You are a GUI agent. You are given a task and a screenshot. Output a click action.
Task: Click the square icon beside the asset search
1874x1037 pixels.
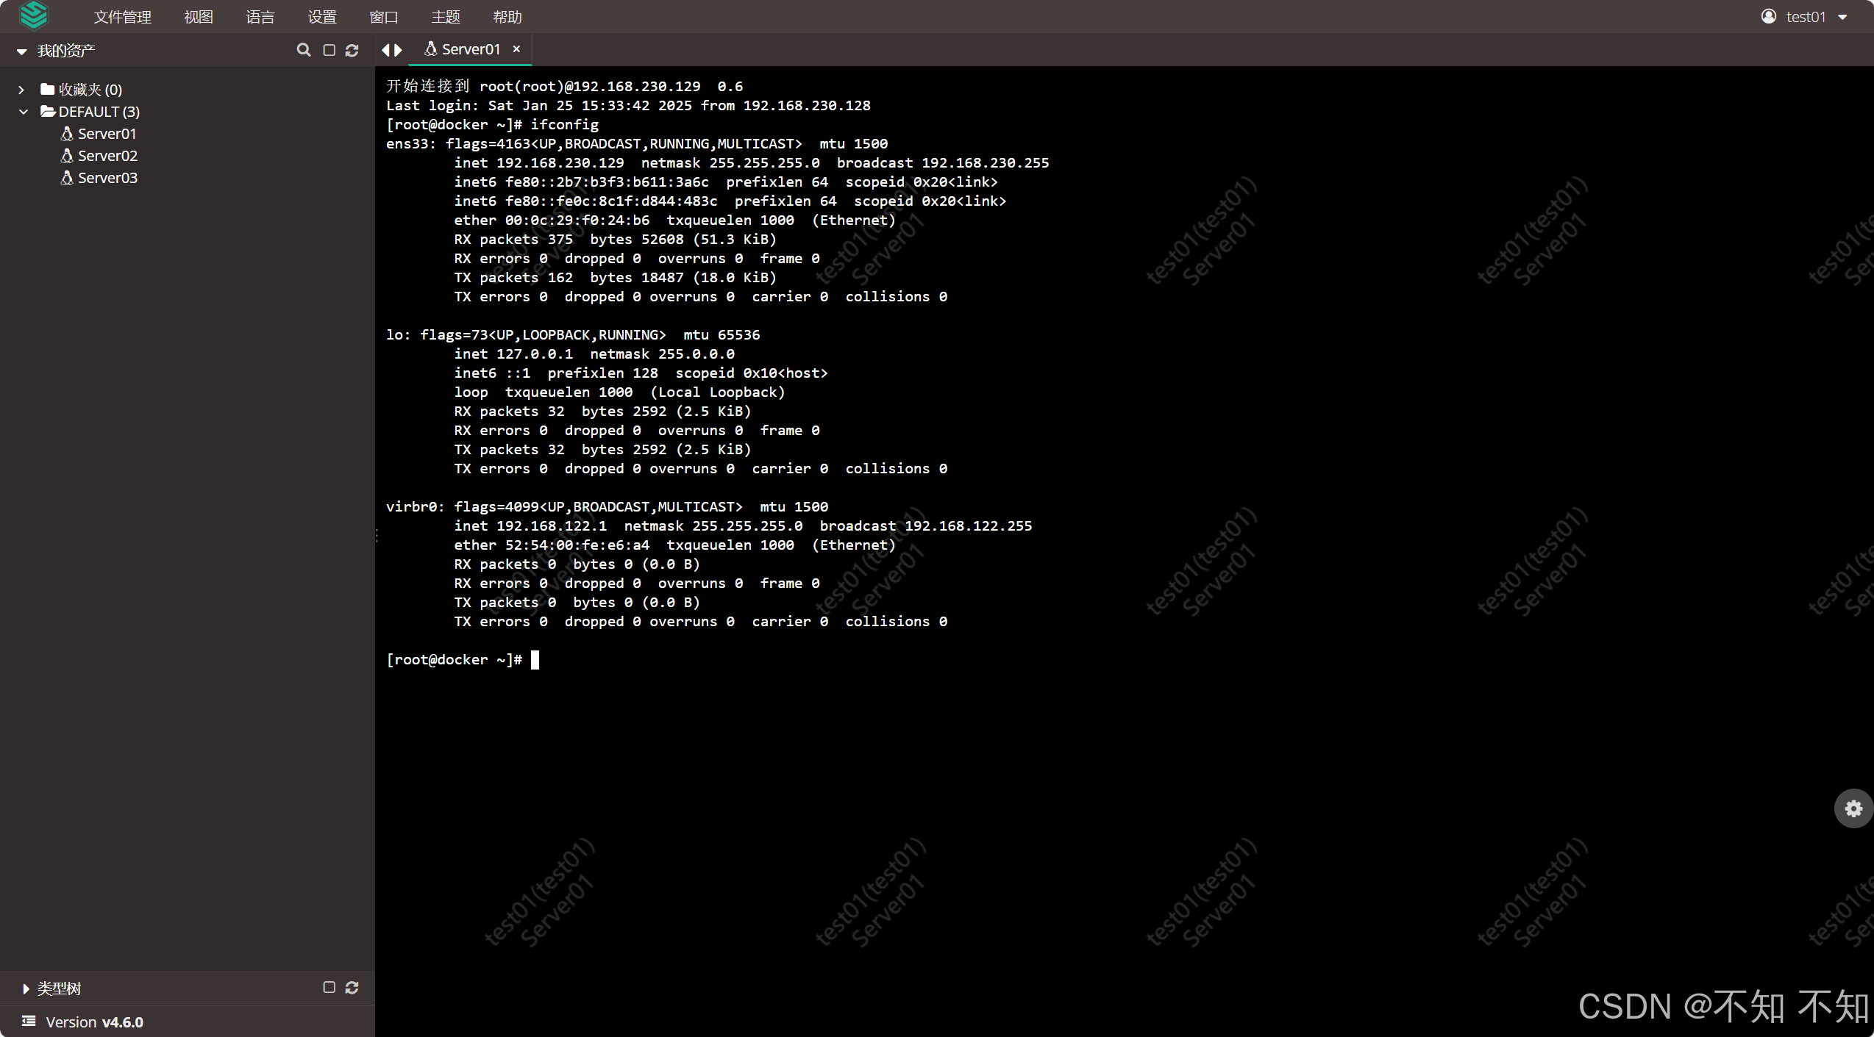tap(329, 50)
